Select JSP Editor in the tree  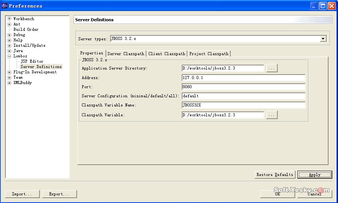point(32,61)
